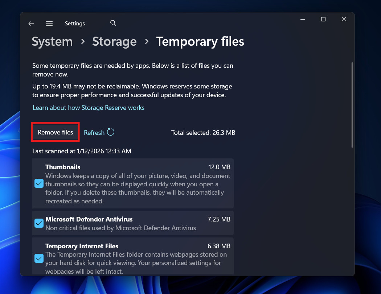Open Learn about how Storage Reserve works
Image resolution: width=381 pixels, height=294 pixels.
(88, 108)
